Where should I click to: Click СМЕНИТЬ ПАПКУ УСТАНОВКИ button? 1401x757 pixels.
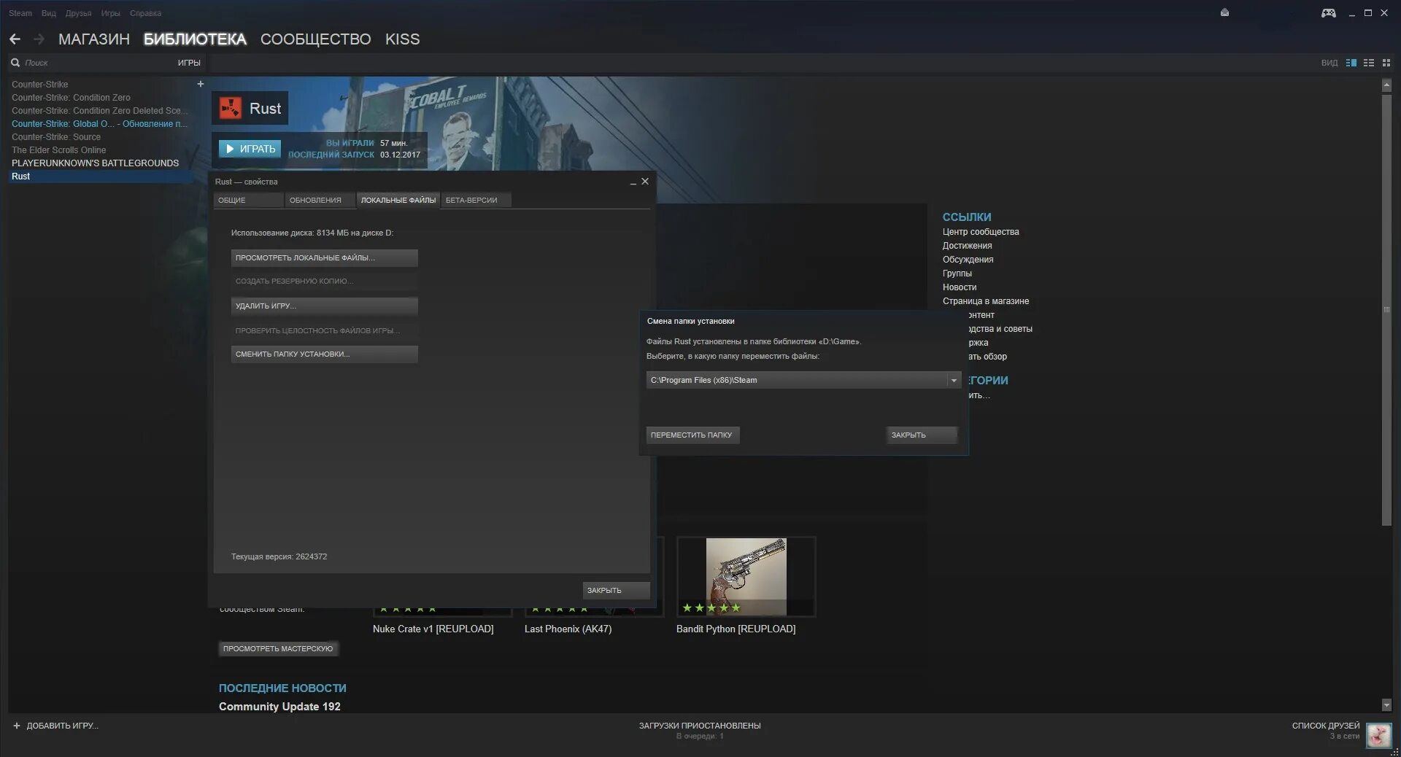tap(324, 354)
